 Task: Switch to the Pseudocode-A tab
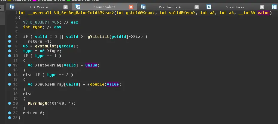pyautogui.click(x=170, y=7)
